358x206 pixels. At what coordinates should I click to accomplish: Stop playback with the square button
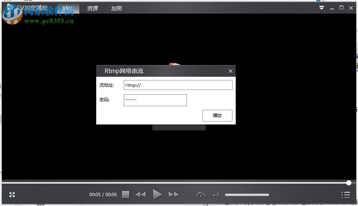(126, 195)
